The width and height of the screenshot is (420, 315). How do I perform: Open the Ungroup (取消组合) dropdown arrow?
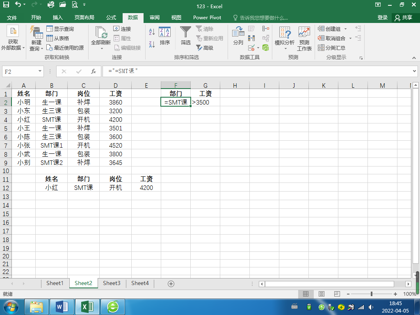[350, 39]
